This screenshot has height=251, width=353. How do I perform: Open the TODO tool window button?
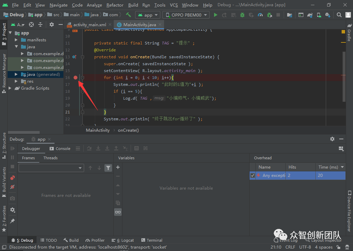tap(49, 240)
